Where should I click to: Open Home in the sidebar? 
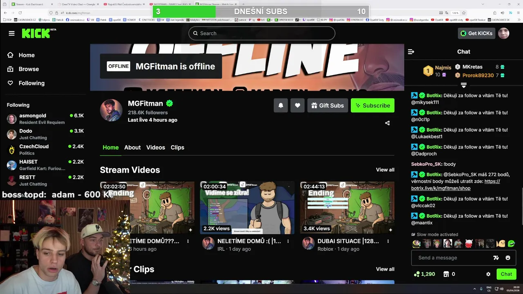(27, 55)
